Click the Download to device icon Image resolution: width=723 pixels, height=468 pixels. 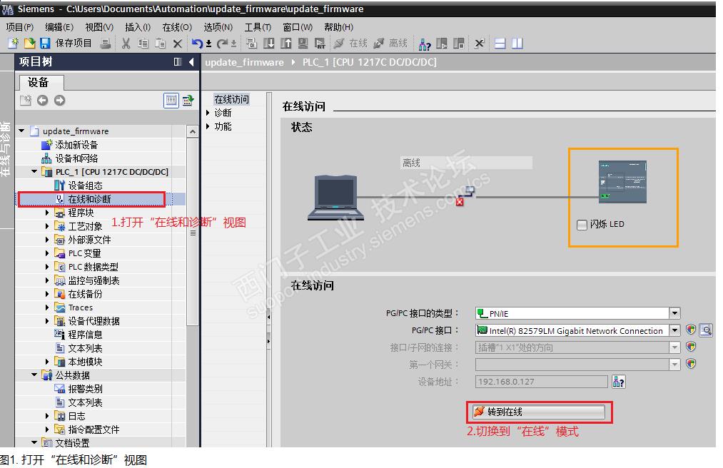pos(269,44)
